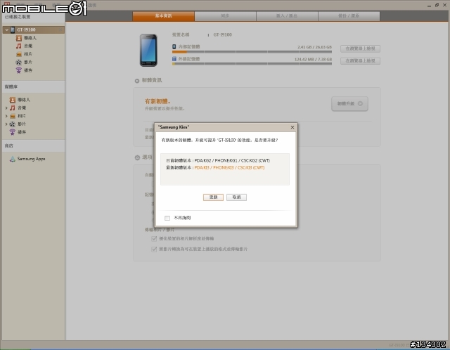Screen dimensions: 450x350
Task: Open library 聯絡人 contacts icon under 媒體庫
Action: (x=13, y=100)
